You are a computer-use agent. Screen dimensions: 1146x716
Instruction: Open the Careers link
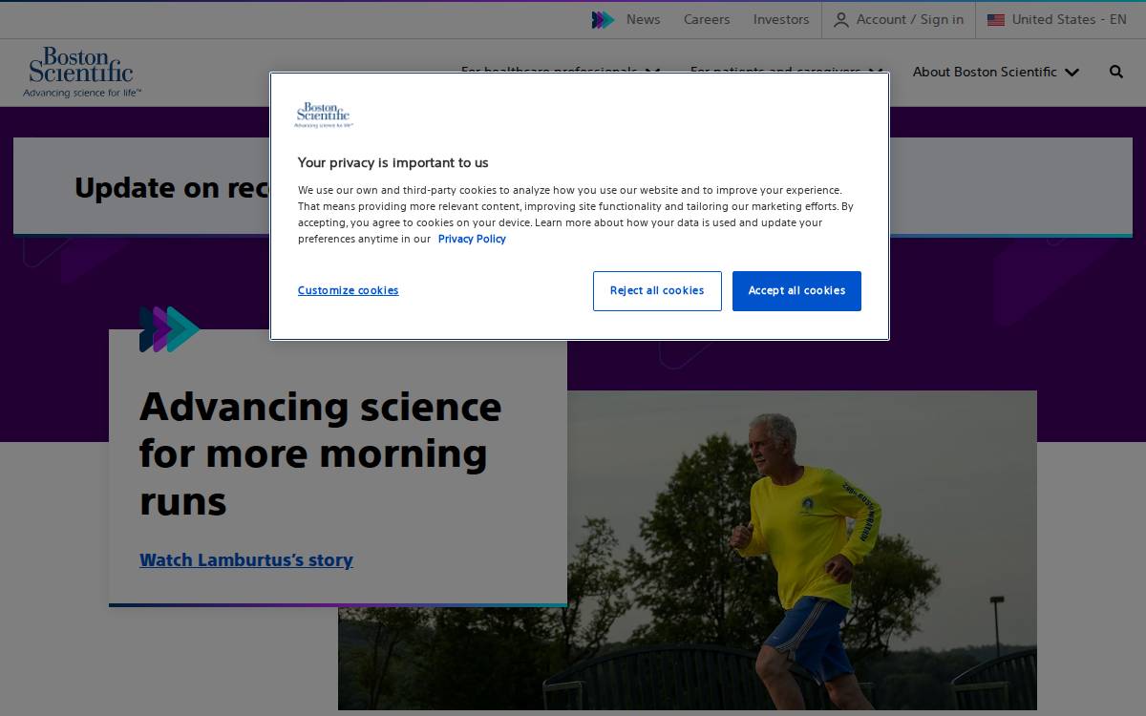[x=707, y=19]
